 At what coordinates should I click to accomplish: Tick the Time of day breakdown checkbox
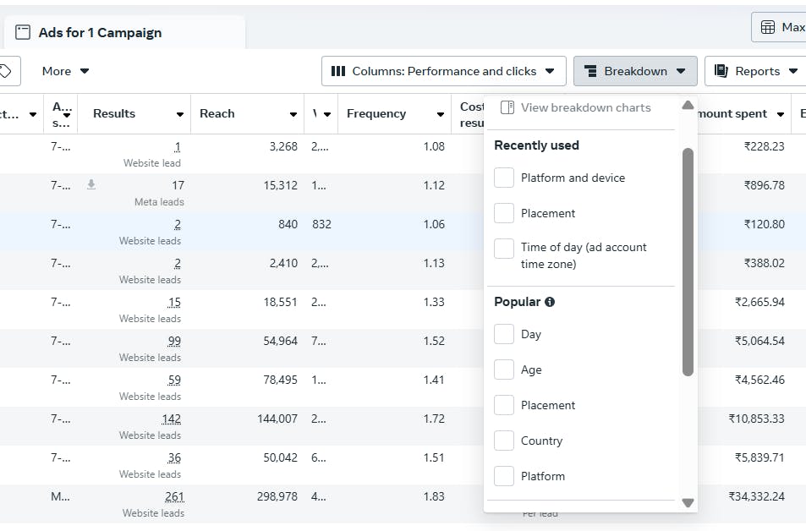pyautogui.click(x=504, y=248)
